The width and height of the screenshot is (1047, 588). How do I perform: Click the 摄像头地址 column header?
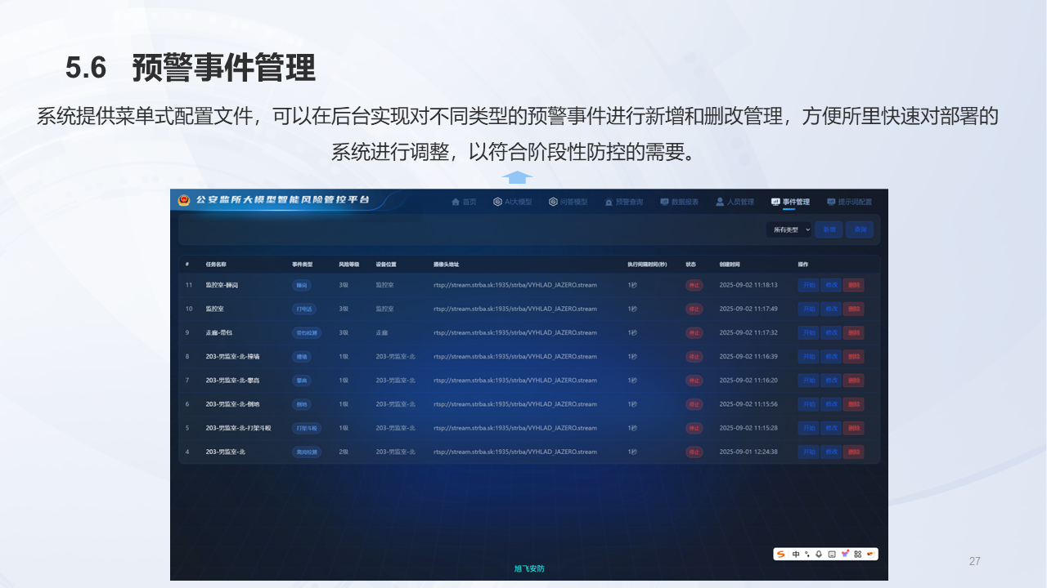coord(447,265)
